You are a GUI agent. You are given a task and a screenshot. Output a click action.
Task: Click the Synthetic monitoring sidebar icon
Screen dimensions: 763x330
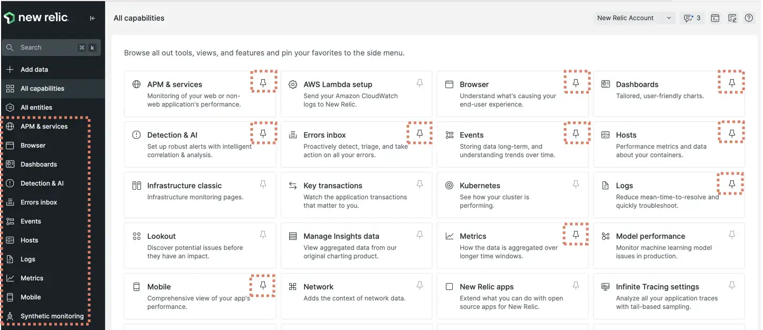click(10, 316)
